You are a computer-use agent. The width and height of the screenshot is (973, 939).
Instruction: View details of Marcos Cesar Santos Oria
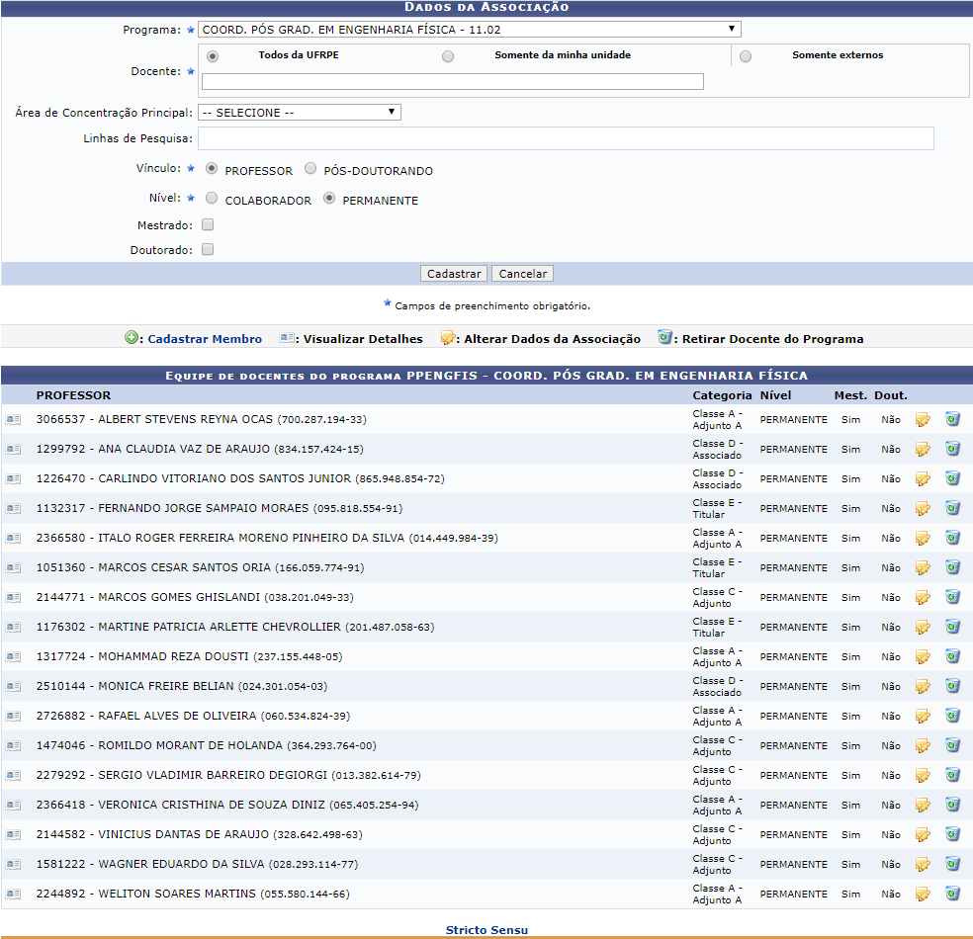[13, 568]
